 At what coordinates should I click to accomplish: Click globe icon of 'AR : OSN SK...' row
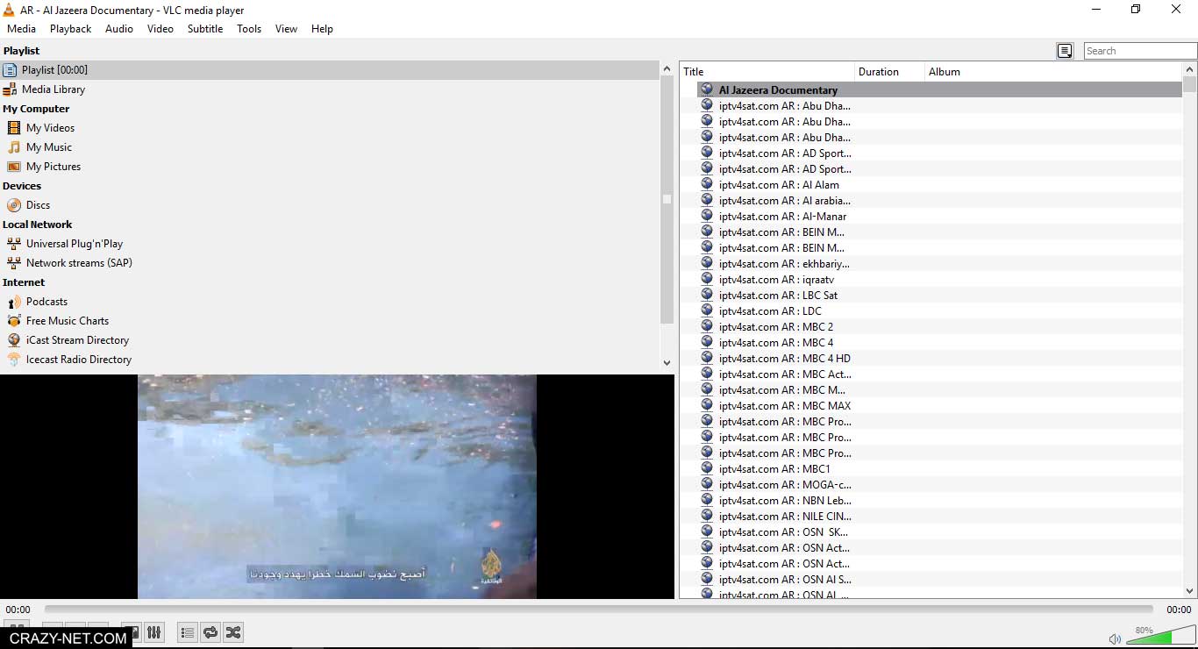tap(707, 531)
